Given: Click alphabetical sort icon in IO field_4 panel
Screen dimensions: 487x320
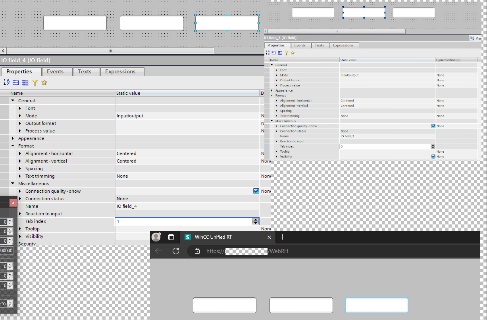Looking at the screenshot, I should click(x=6, y=82).
